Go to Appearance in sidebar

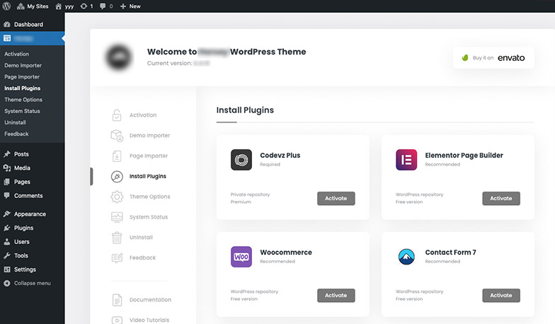click(x=29, y=214)
